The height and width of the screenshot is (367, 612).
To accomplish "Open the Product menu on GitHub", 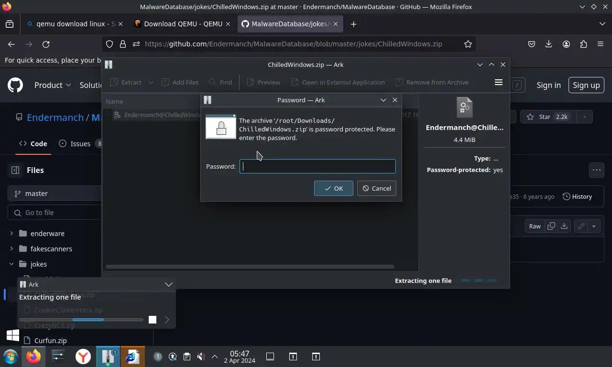I will (x=53, y=85).
